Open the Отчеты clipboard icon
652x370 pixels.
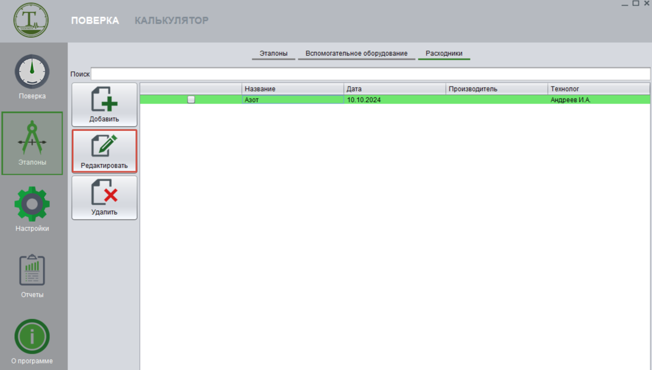[x=32, y=271]
